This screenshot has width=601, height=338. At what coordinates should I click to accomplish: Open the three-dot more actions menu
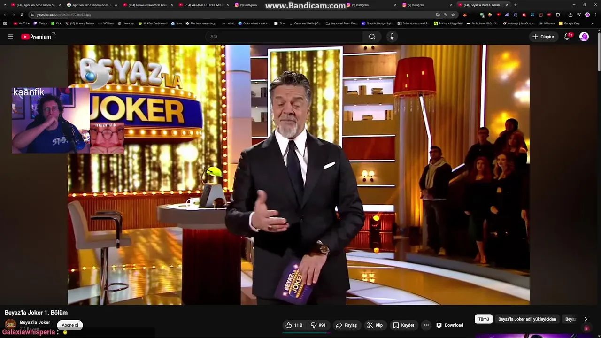426,325
